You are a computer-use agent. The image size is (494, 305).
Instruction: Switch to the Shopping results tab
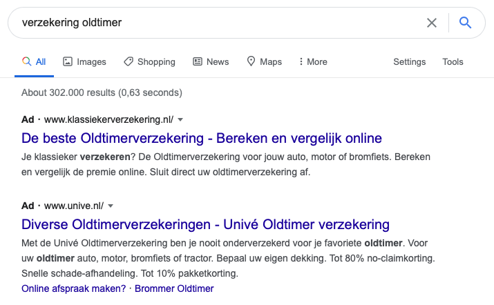[x=149, y=61]
